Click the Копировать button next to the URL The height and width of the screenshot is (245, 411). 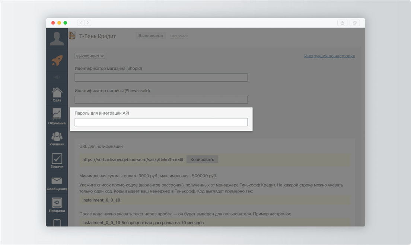point(202,159)
